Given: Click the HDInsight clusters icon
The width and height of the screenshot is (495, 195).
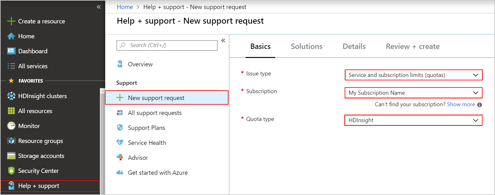Looking at the screenshot, I should (x=11, y=96).
